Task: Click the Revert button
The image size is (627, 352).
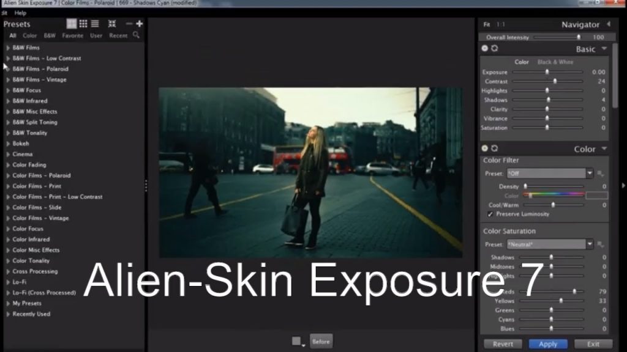Action: [x=503, y=344]
